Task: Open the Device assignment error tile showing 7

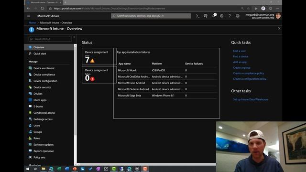Action: point(99,56)
